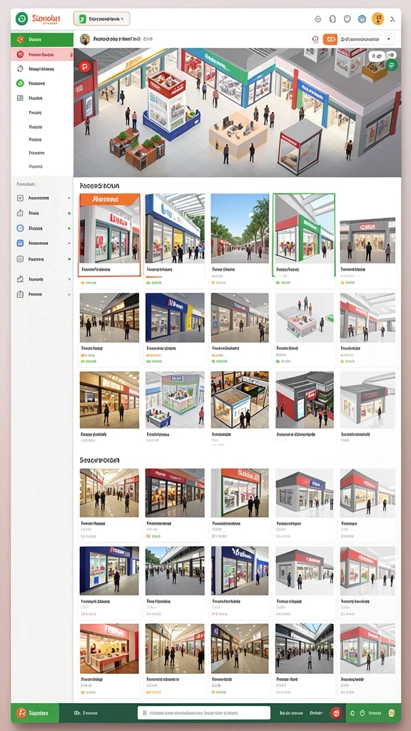Click the red circular icon in bottom bar
The height and width of the screenshot is (731, 411).
335,713
